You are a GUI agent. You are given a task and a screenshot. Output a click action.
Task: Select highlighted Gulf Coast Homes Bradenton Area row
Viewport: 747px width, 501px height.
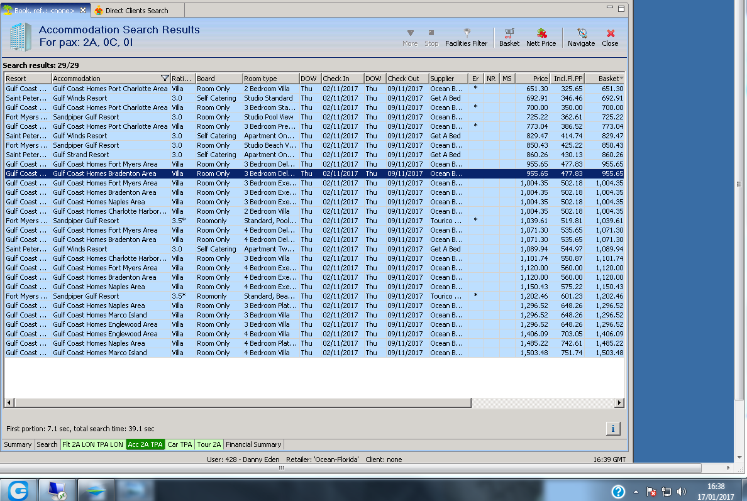point(314,173)
